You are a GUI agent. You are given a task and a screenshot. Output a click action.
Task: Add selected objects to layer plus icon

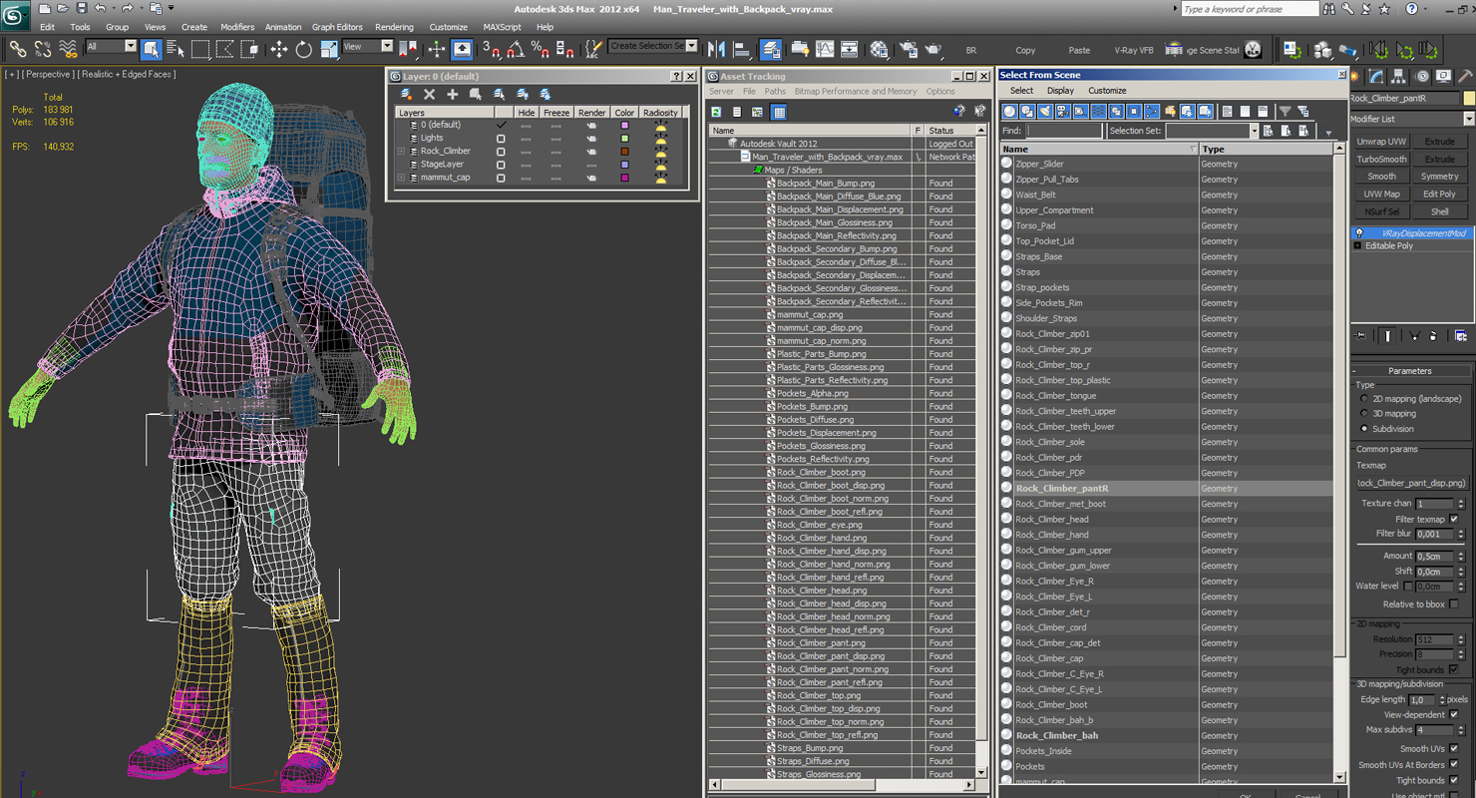(x=452, y=94)
